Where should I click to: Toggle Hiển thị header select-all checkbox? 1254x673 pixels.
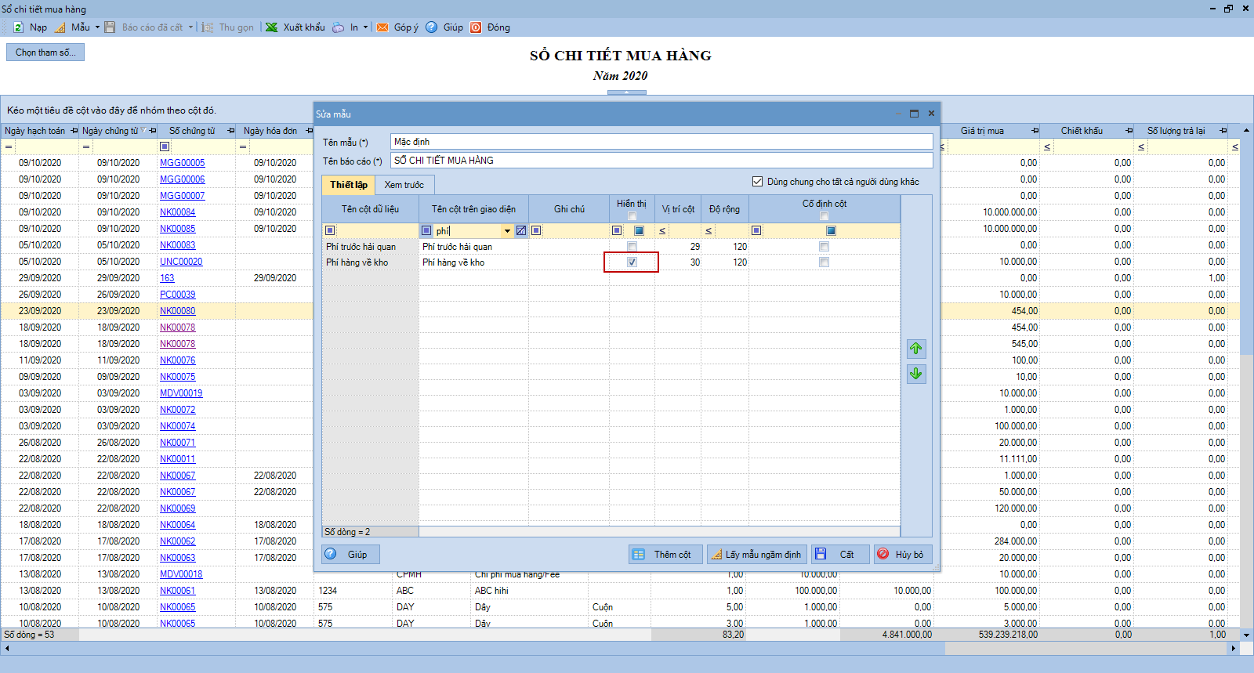[x=632, y=216]
